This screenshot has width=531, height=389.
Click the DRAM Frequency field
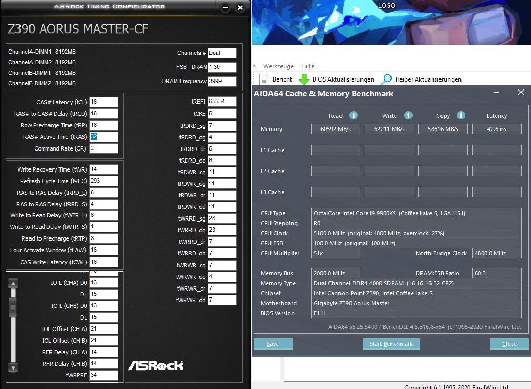tap(222, 81)
